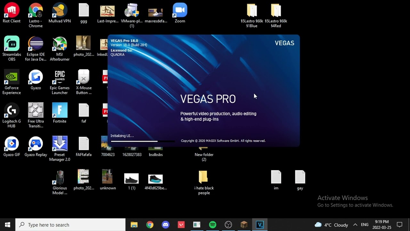
Task: Select the VMware-pl... (1) installer icon
Action: pyautogui.click(x=132, y=15)
